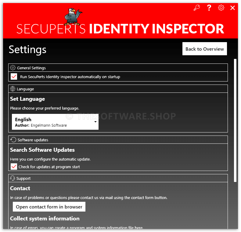Click Open contact form in browser
Screen dimensions: 241x232
coord(49,207)
